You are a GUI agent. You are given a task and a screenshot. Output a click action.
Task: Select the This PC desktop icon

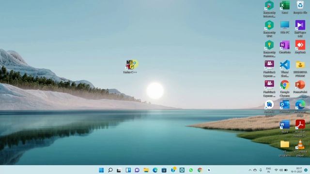pos(285,27)
